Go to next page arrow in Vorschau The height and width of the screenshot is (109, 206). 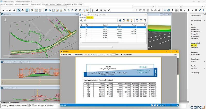pos(121,55)
